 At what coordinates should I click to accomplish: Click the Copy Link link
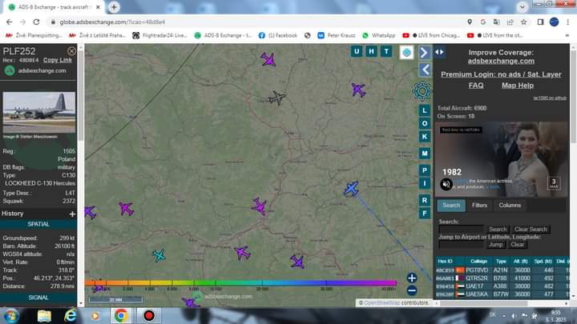(x=58, y=60)
